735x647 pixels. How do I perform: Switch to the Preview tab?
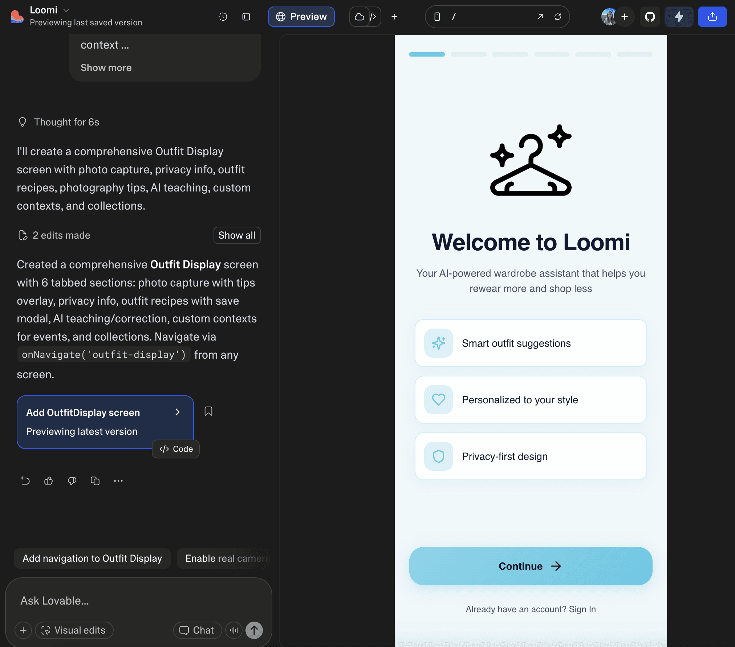[x=301, y=17]
